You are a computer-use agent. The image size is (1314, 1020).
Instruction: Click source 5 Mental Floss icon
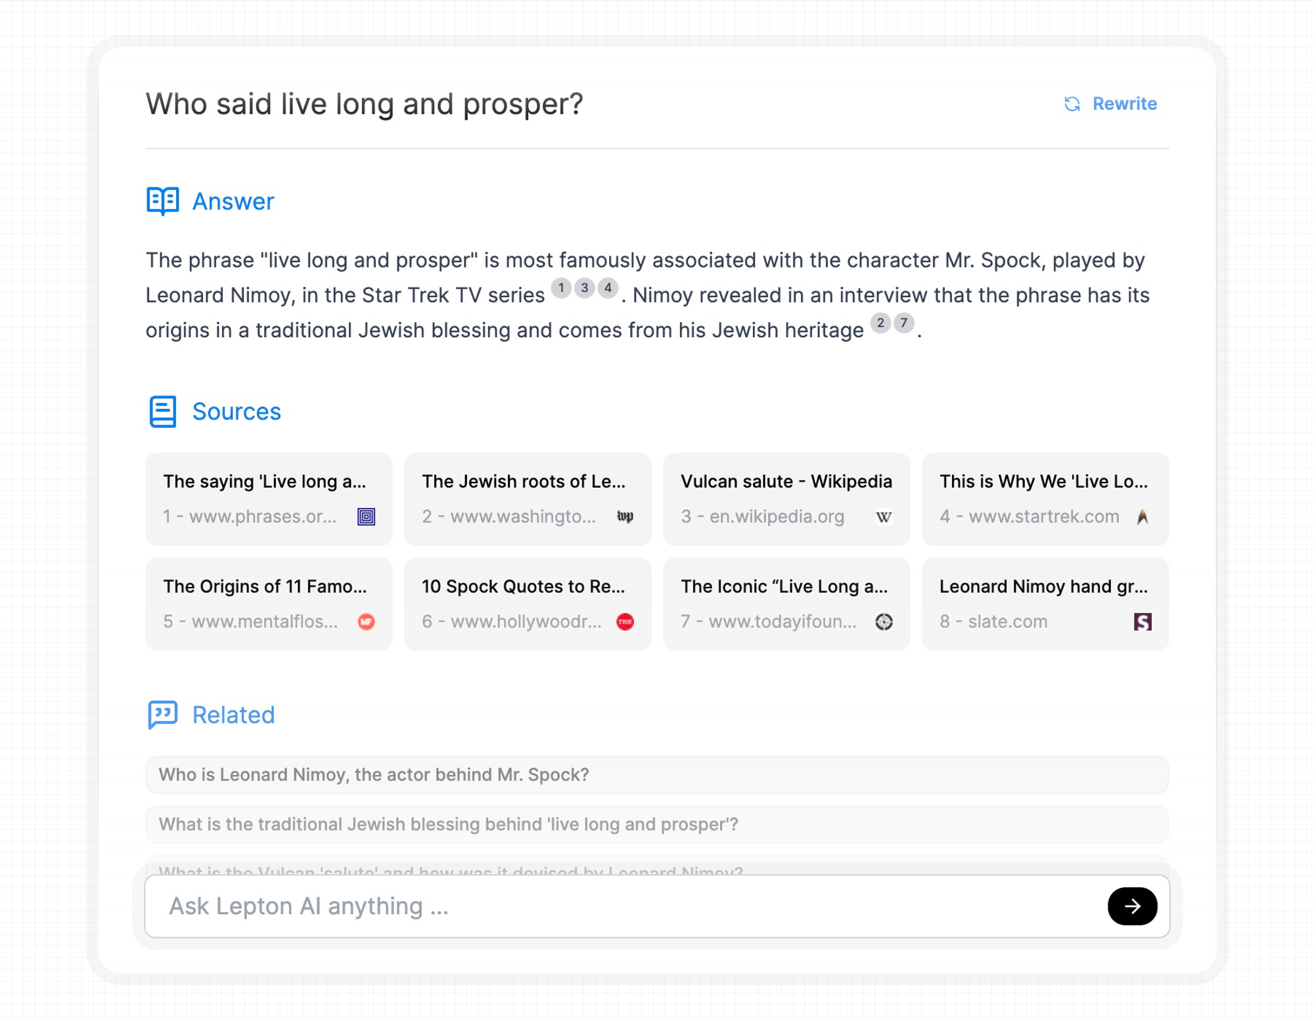[368, 621]
